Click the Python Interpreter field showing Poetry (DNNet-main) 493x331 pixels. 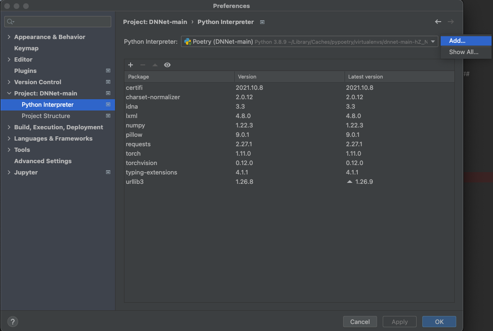(x=309, y=42)
